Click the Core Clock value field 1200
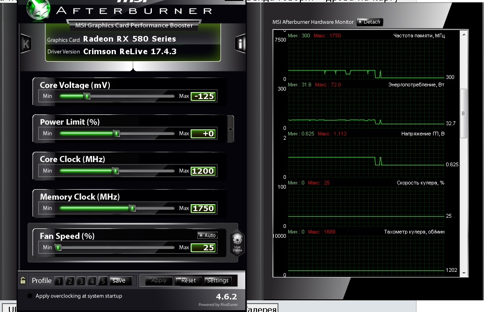This screenshot has width=484, height=312. pos(204,171)
